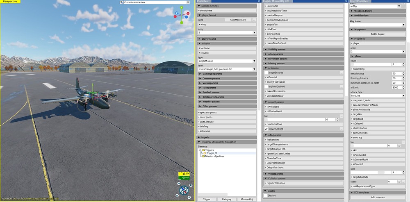Viewport: 410px width, 202px height.
Task: Adjust the count slider
Action: [371, 64]
